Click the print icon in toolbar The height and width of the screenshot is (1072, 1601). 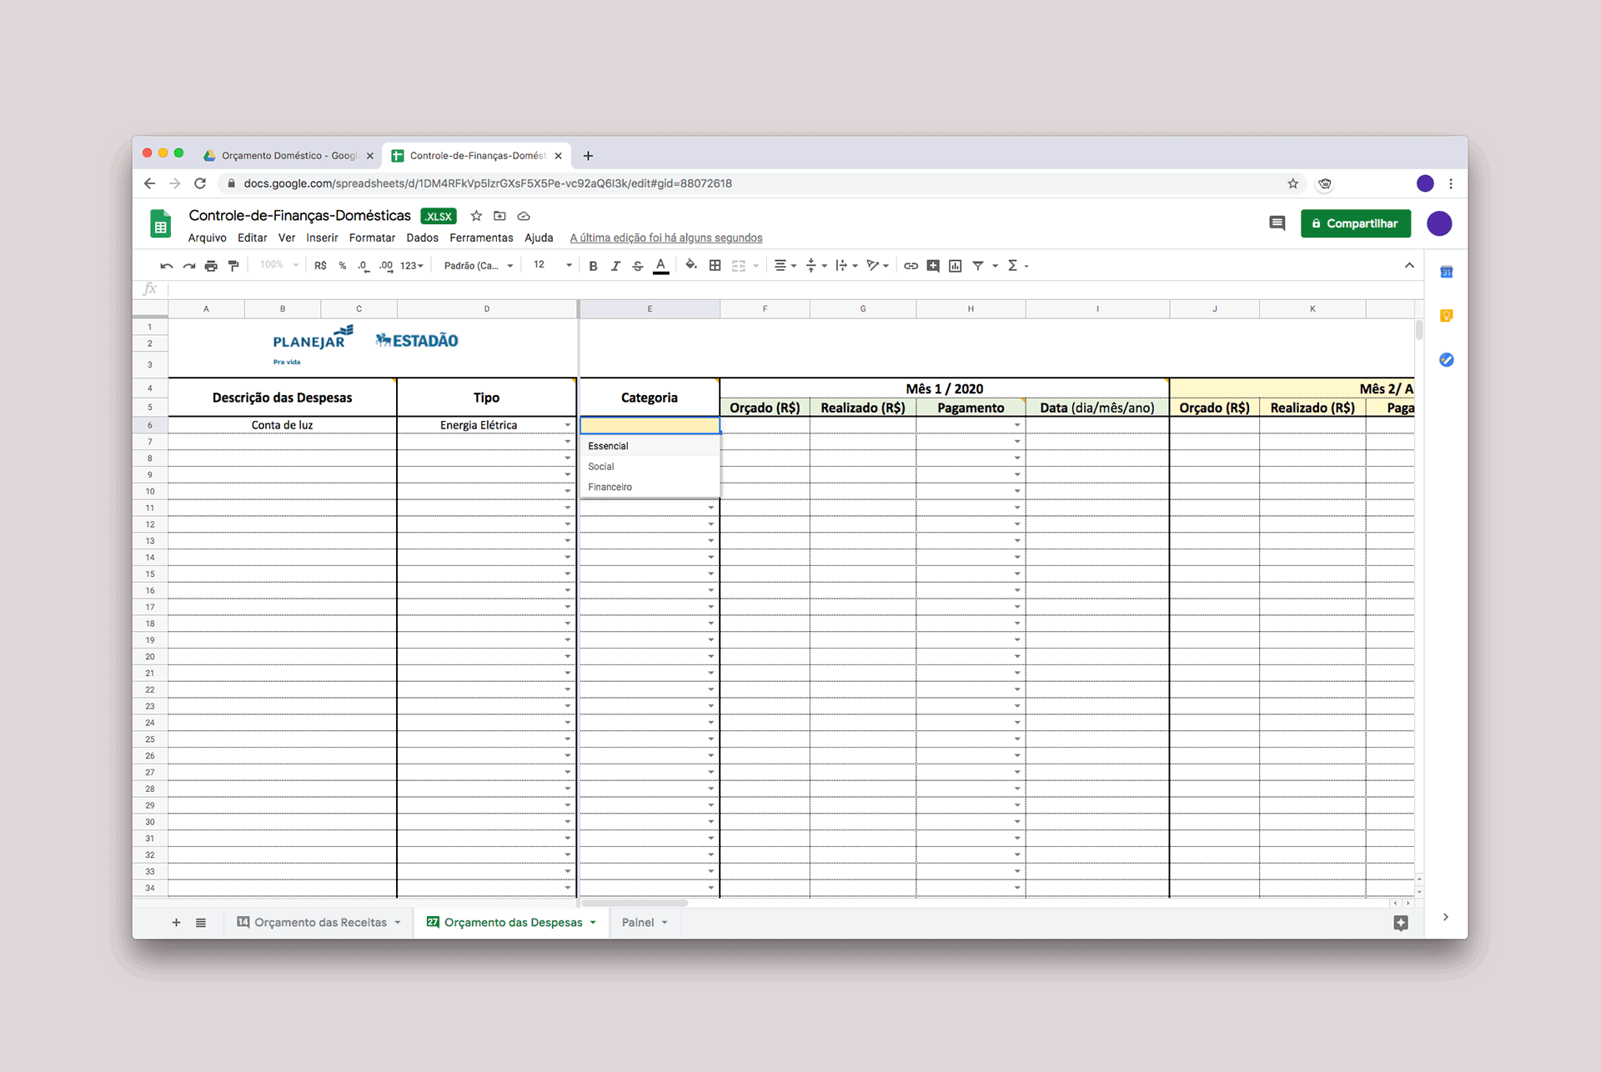[211, 266]
